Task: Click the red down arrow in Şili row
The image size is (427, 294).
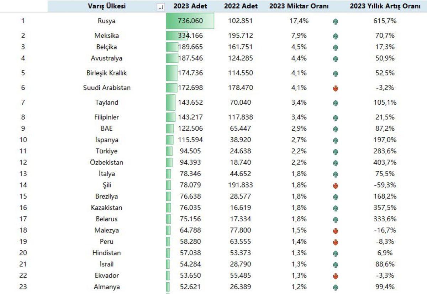Action: tap(335, 185)
